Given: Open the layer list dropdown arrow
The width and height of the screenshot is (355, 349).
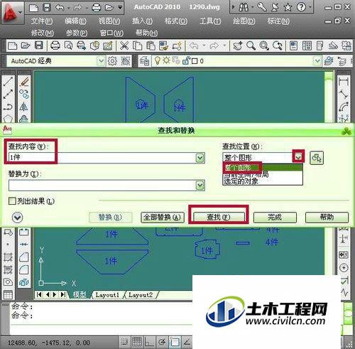Looking at the screenshot, I should (x=317, y=61).
